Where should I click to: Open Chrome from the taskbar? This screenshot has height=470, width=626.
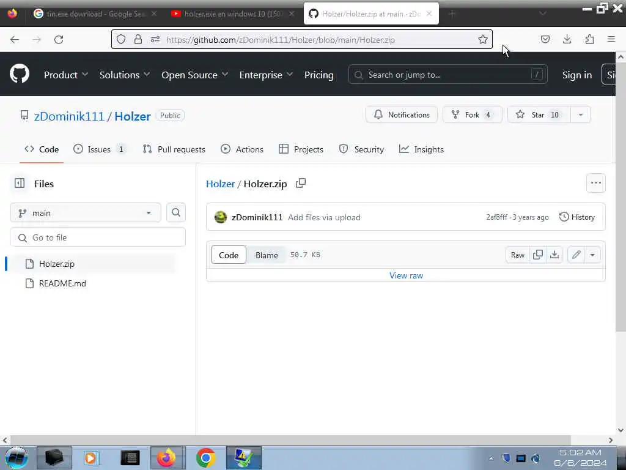pyautogui.click(x=205, y=458)
